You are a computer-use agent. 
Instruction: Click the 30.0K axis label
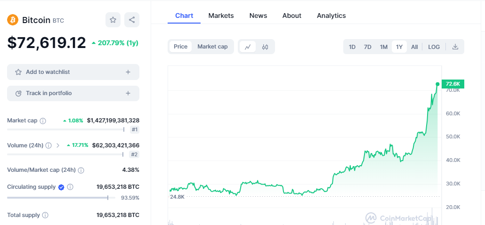(453, 184)
